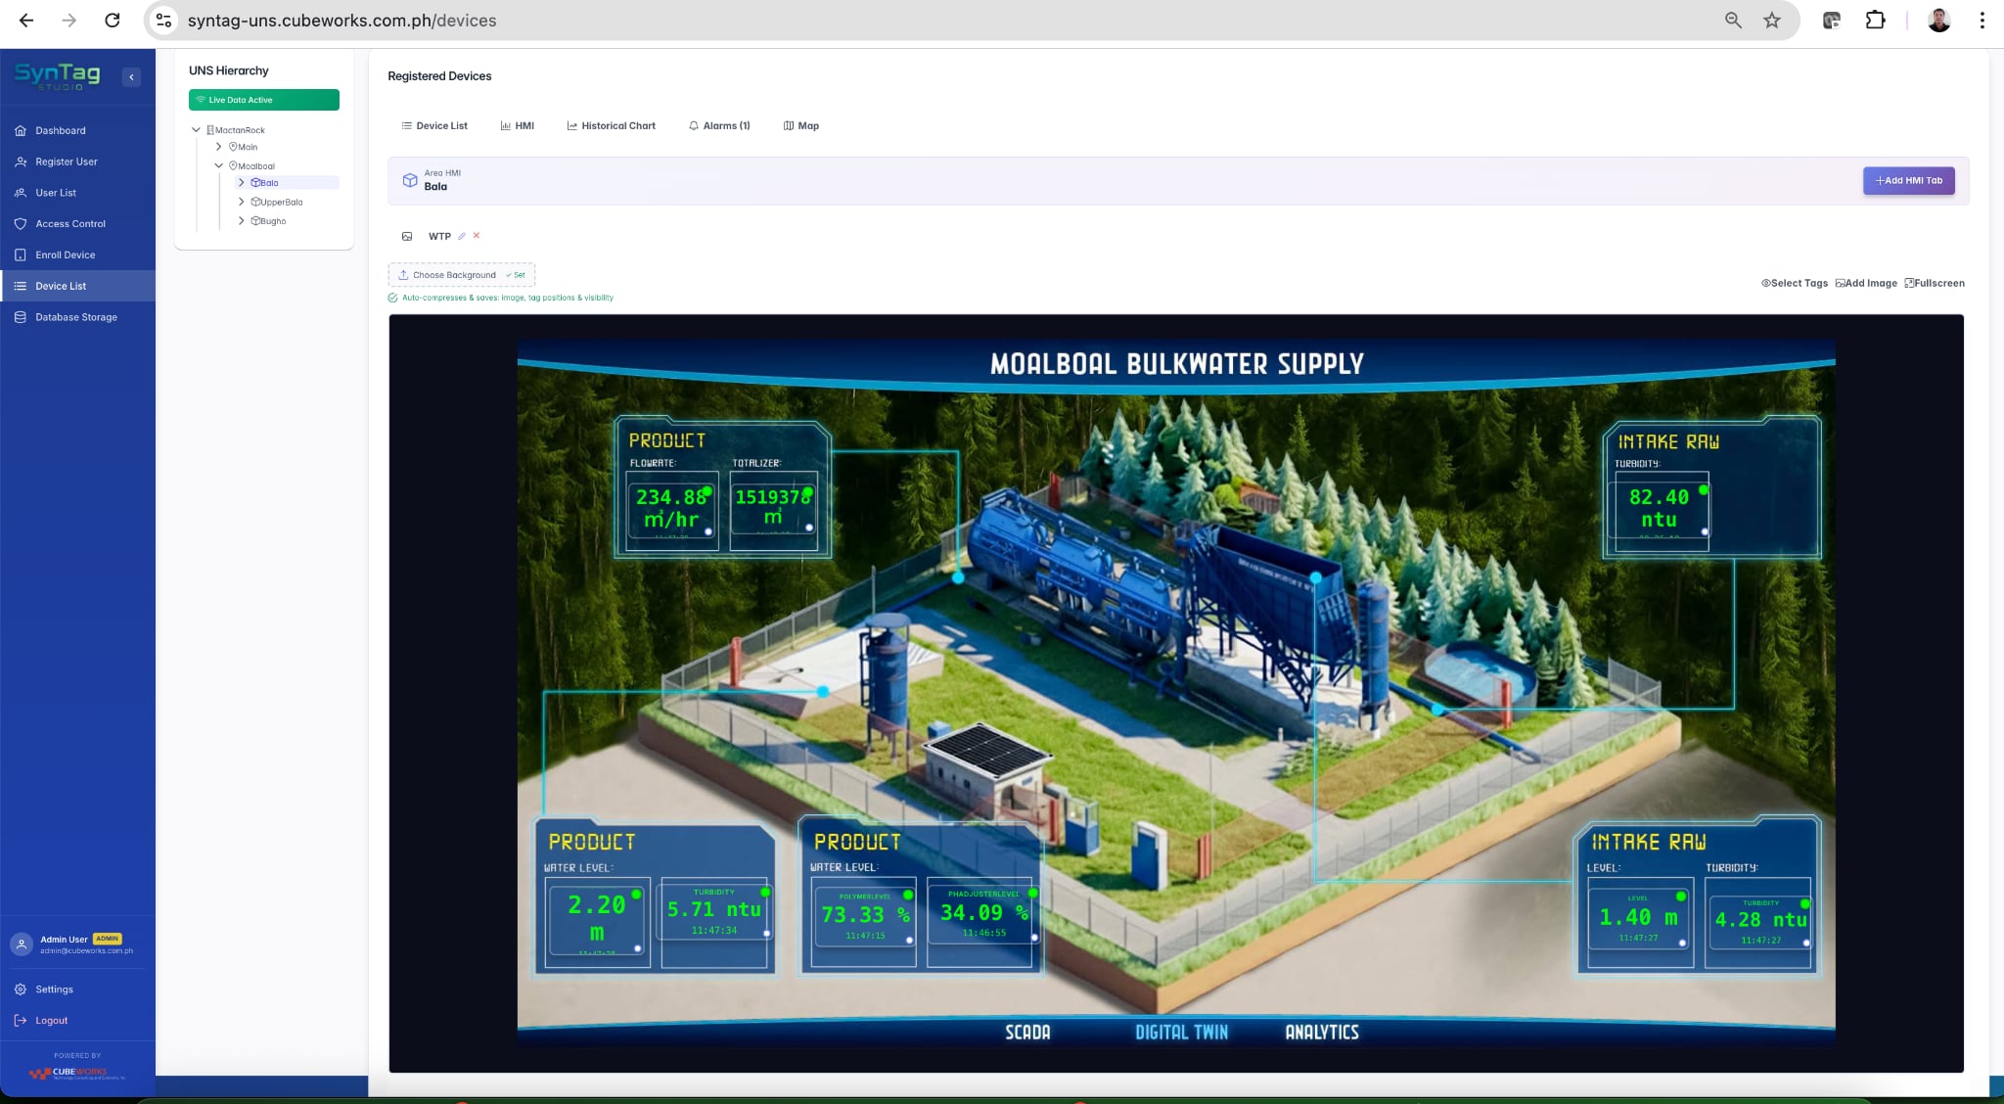Switch to the Historical Chart tab
The height and width of the screenshot is (1104, 2004).
tap(611, 125)
